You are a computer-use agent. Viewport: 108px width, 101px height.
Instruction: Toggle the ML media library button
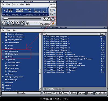coord(53,19)
